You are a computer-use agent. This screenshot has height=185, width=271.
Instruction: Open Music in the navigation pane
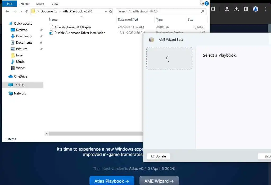click(20, 62)
